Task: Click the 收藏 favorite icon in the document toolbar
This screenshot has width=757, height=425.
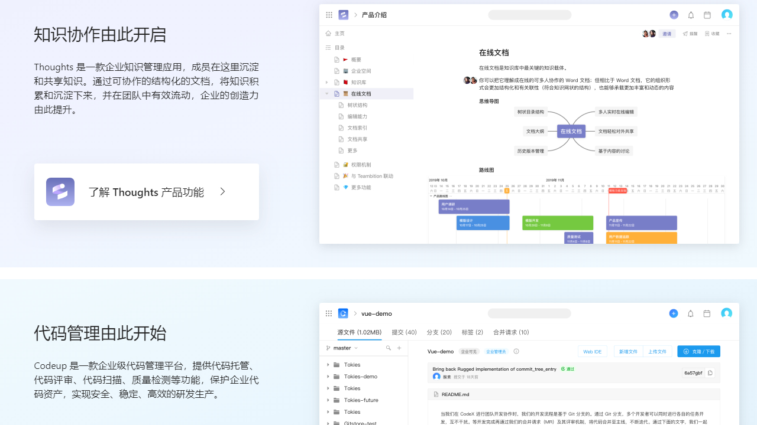Action: click(x=711, y=34)
